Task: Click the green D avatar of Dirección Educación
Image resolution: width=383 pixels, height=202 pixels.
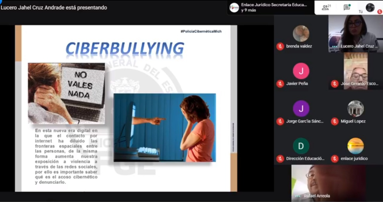Action: [x=301, y=146]
